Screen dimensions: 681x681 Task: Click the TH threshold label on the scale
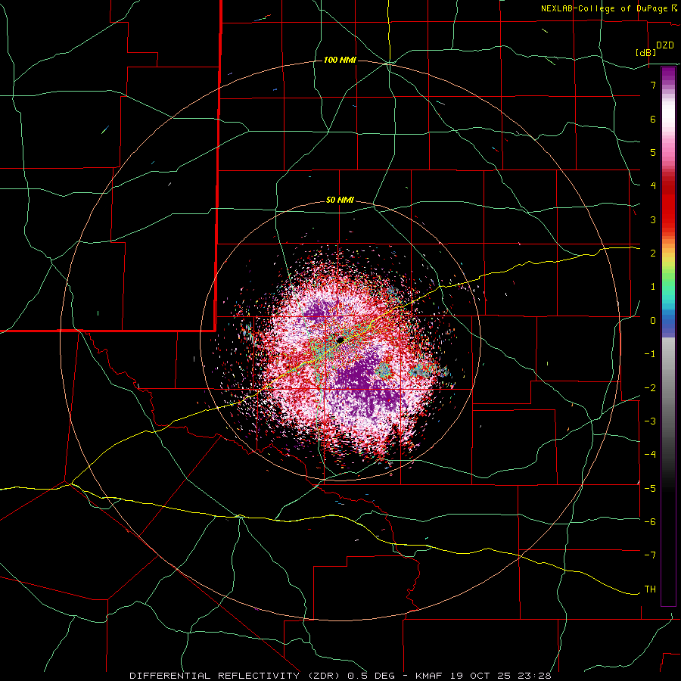(650, 589)
